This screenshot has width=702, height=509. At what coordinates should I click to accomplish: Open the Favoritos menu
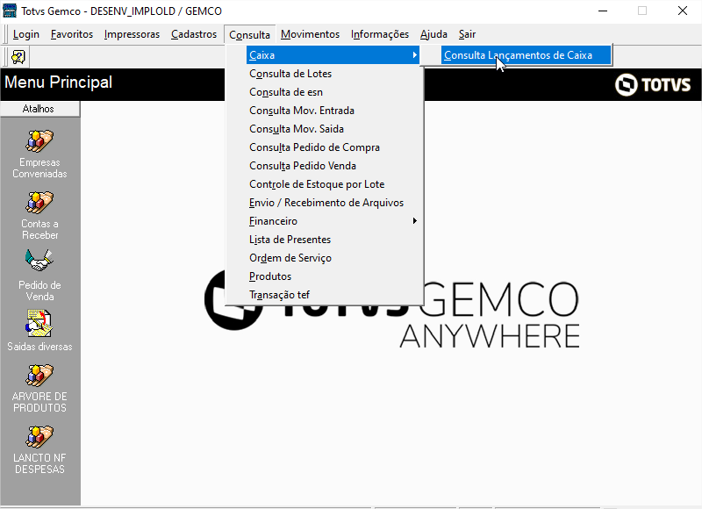coord(72,34)
